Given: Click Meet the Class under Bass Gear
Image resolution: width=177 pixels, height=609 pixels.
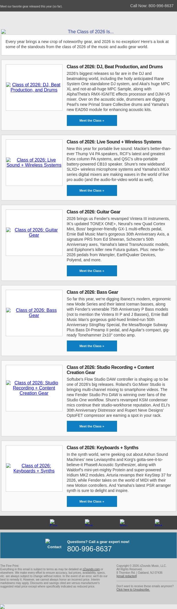Looking at the screenshot, I should 92,346.
